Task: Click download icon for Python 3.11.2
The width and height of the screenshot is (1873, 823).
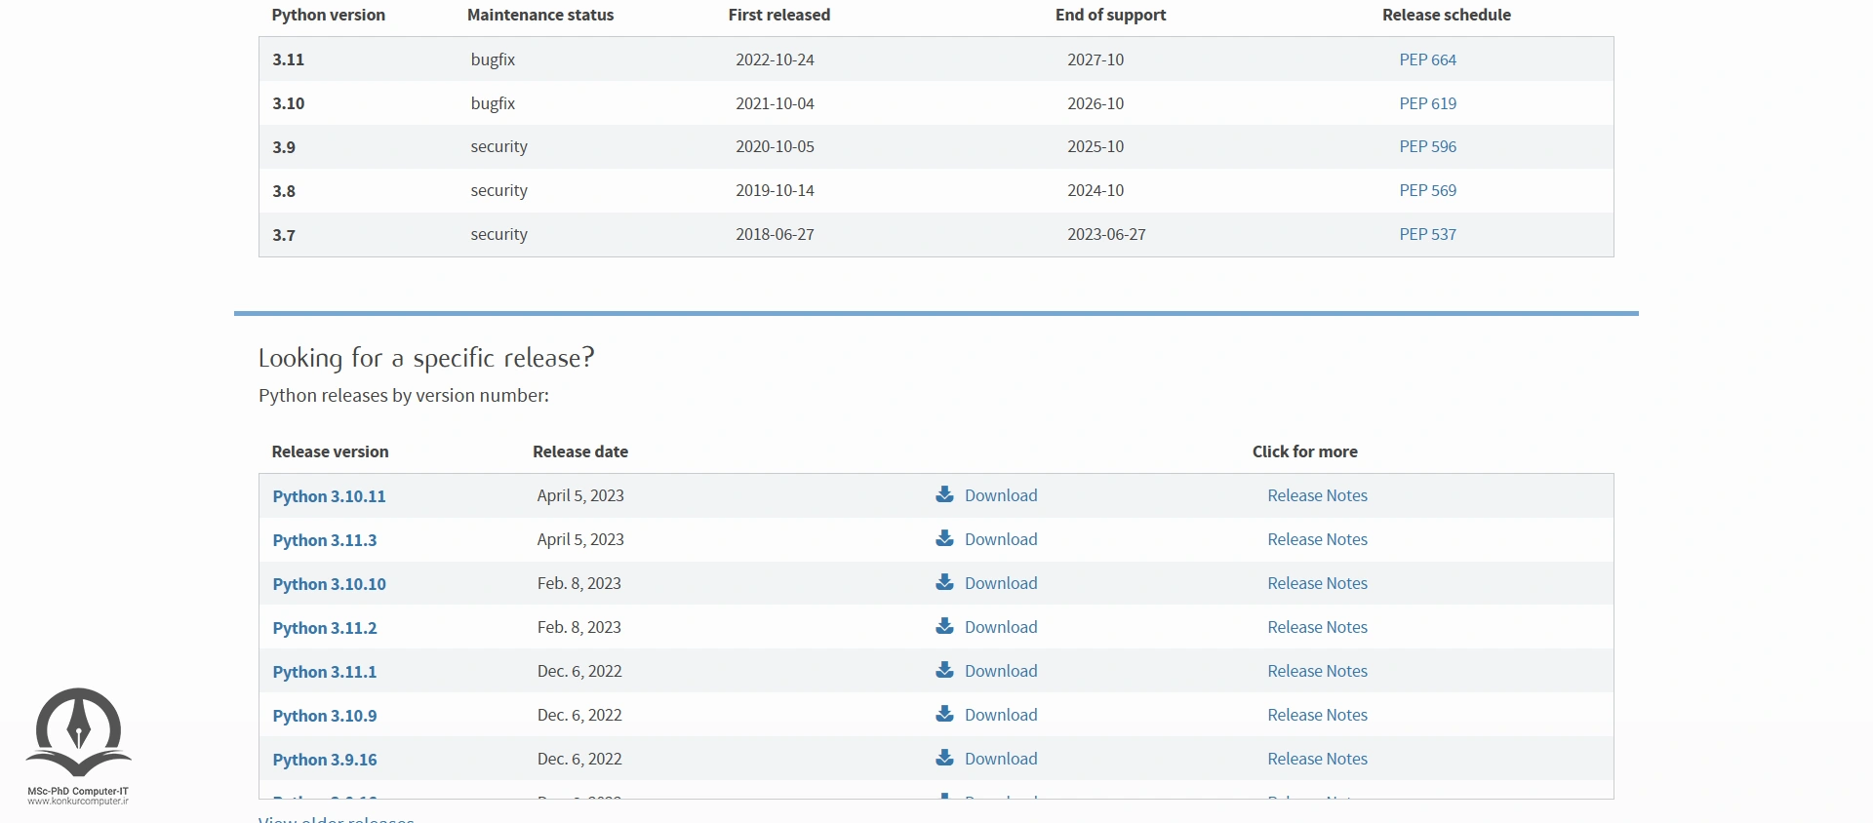Action: coord(944,626)
